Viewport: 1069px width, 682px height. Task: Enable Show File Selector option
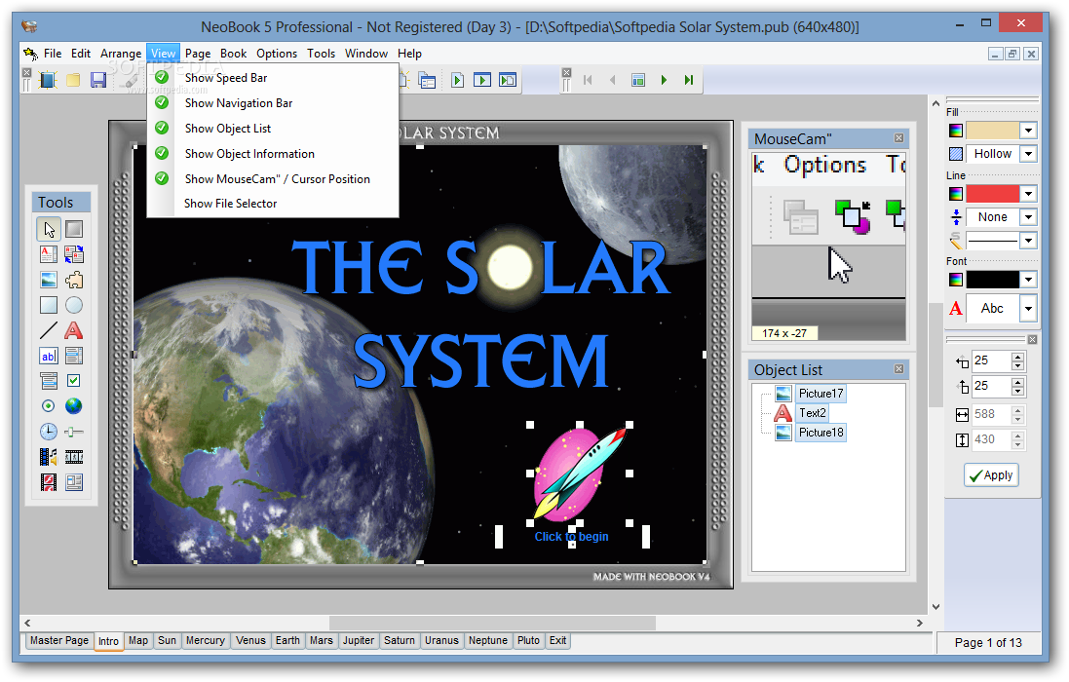(273, 203)
